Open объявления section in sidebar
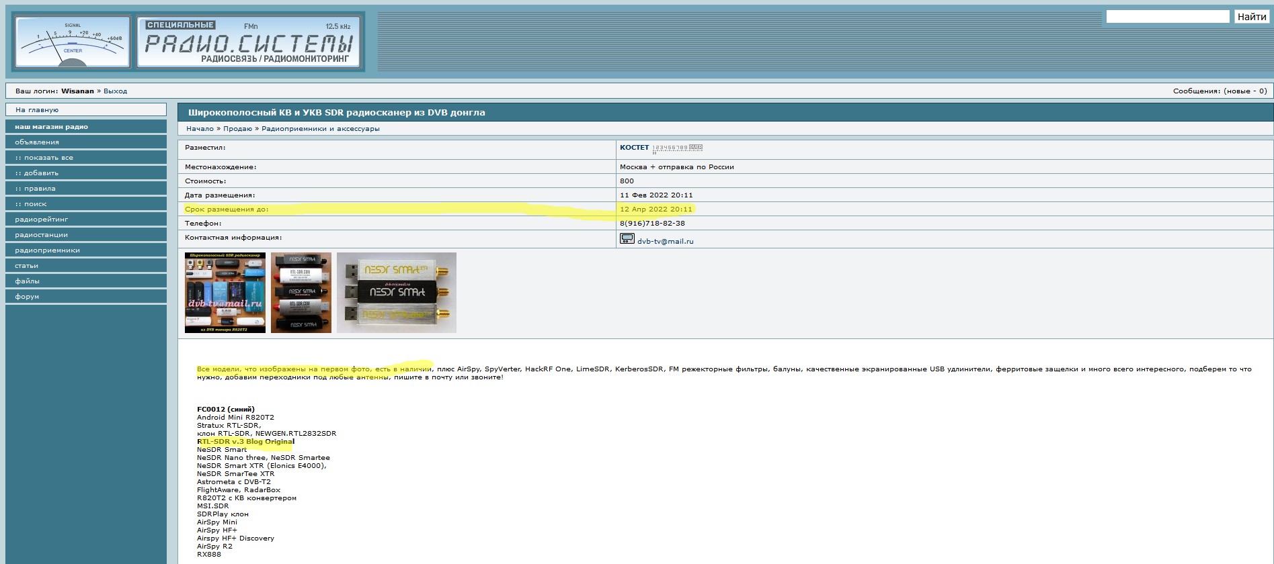1274x564 pixels. pyautogui.click(x=86, y=142)
